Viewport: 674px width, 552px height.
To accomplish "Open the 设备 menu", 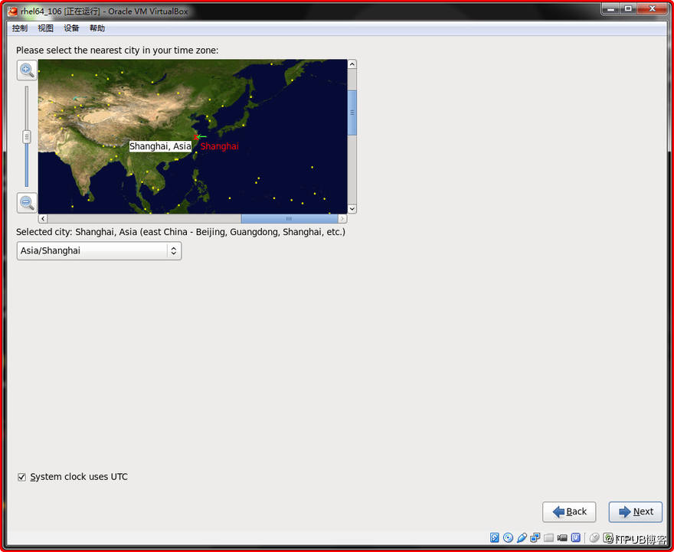I will [70, 28].
